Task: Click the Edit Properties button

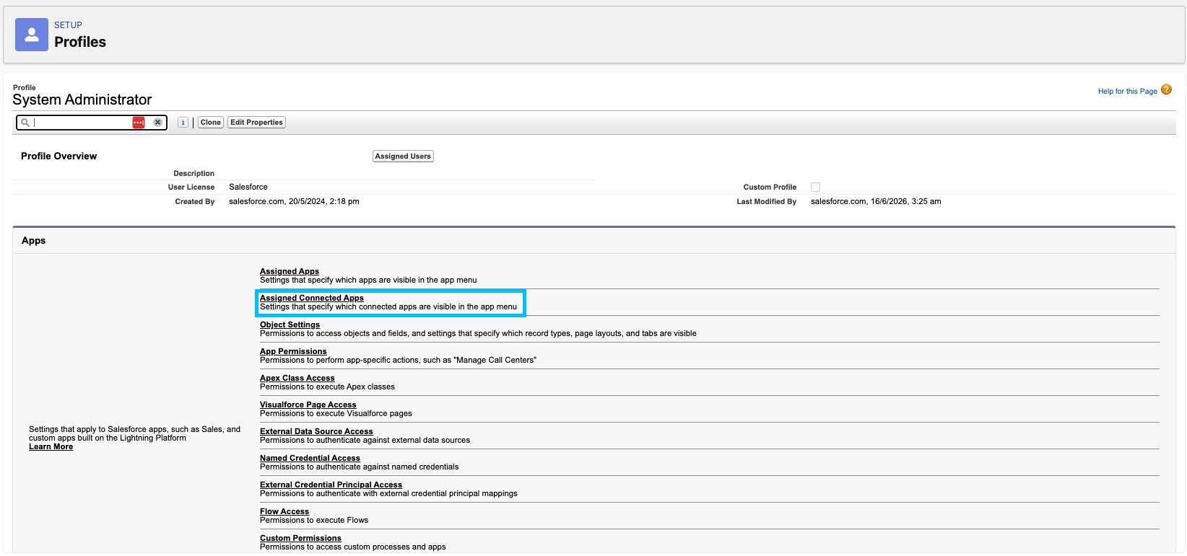Action: click(x=257, y=123)
